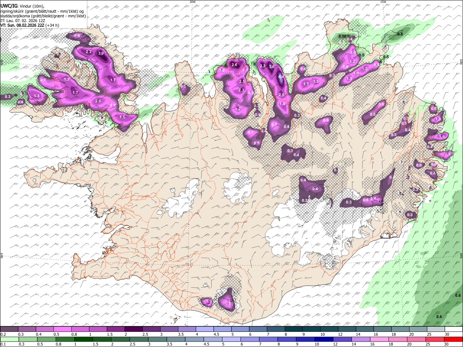Pick lower legend swatch between 16 and 18
This screenshot has width=463, height=347.
click(x=380, y=339)
